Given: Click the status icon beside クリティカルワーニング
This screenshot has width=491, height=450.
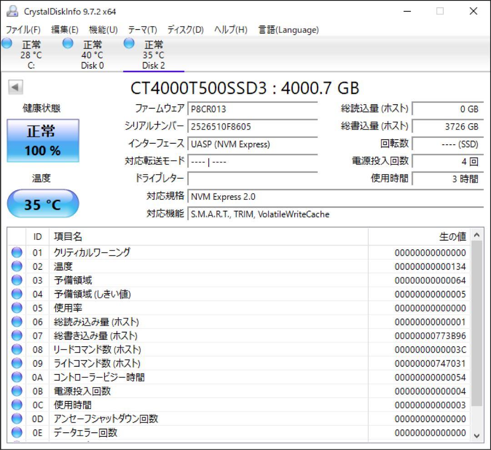Looking at the screenshot, I should click(x=16, y=252).
